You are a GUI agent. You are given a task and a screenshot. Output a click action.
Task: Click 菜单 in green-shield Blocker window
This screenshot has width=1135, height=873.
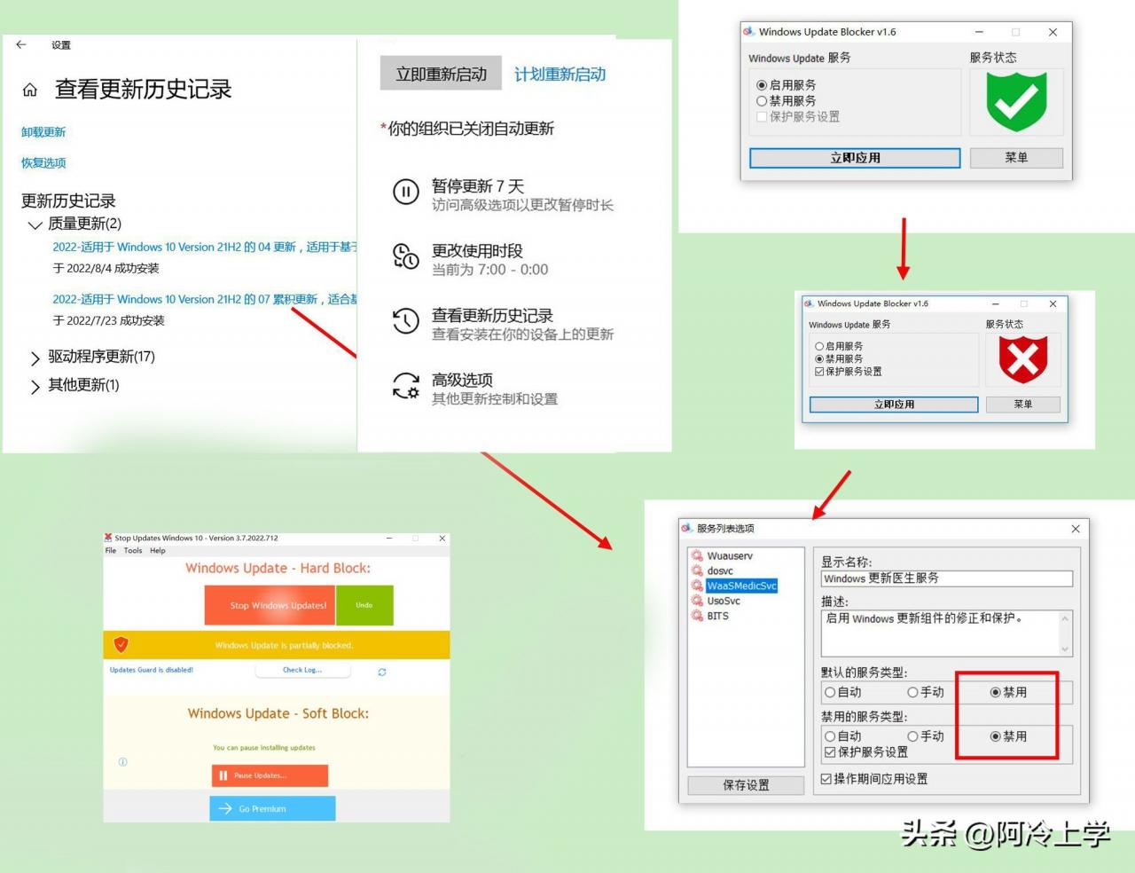coord(1016,158)
